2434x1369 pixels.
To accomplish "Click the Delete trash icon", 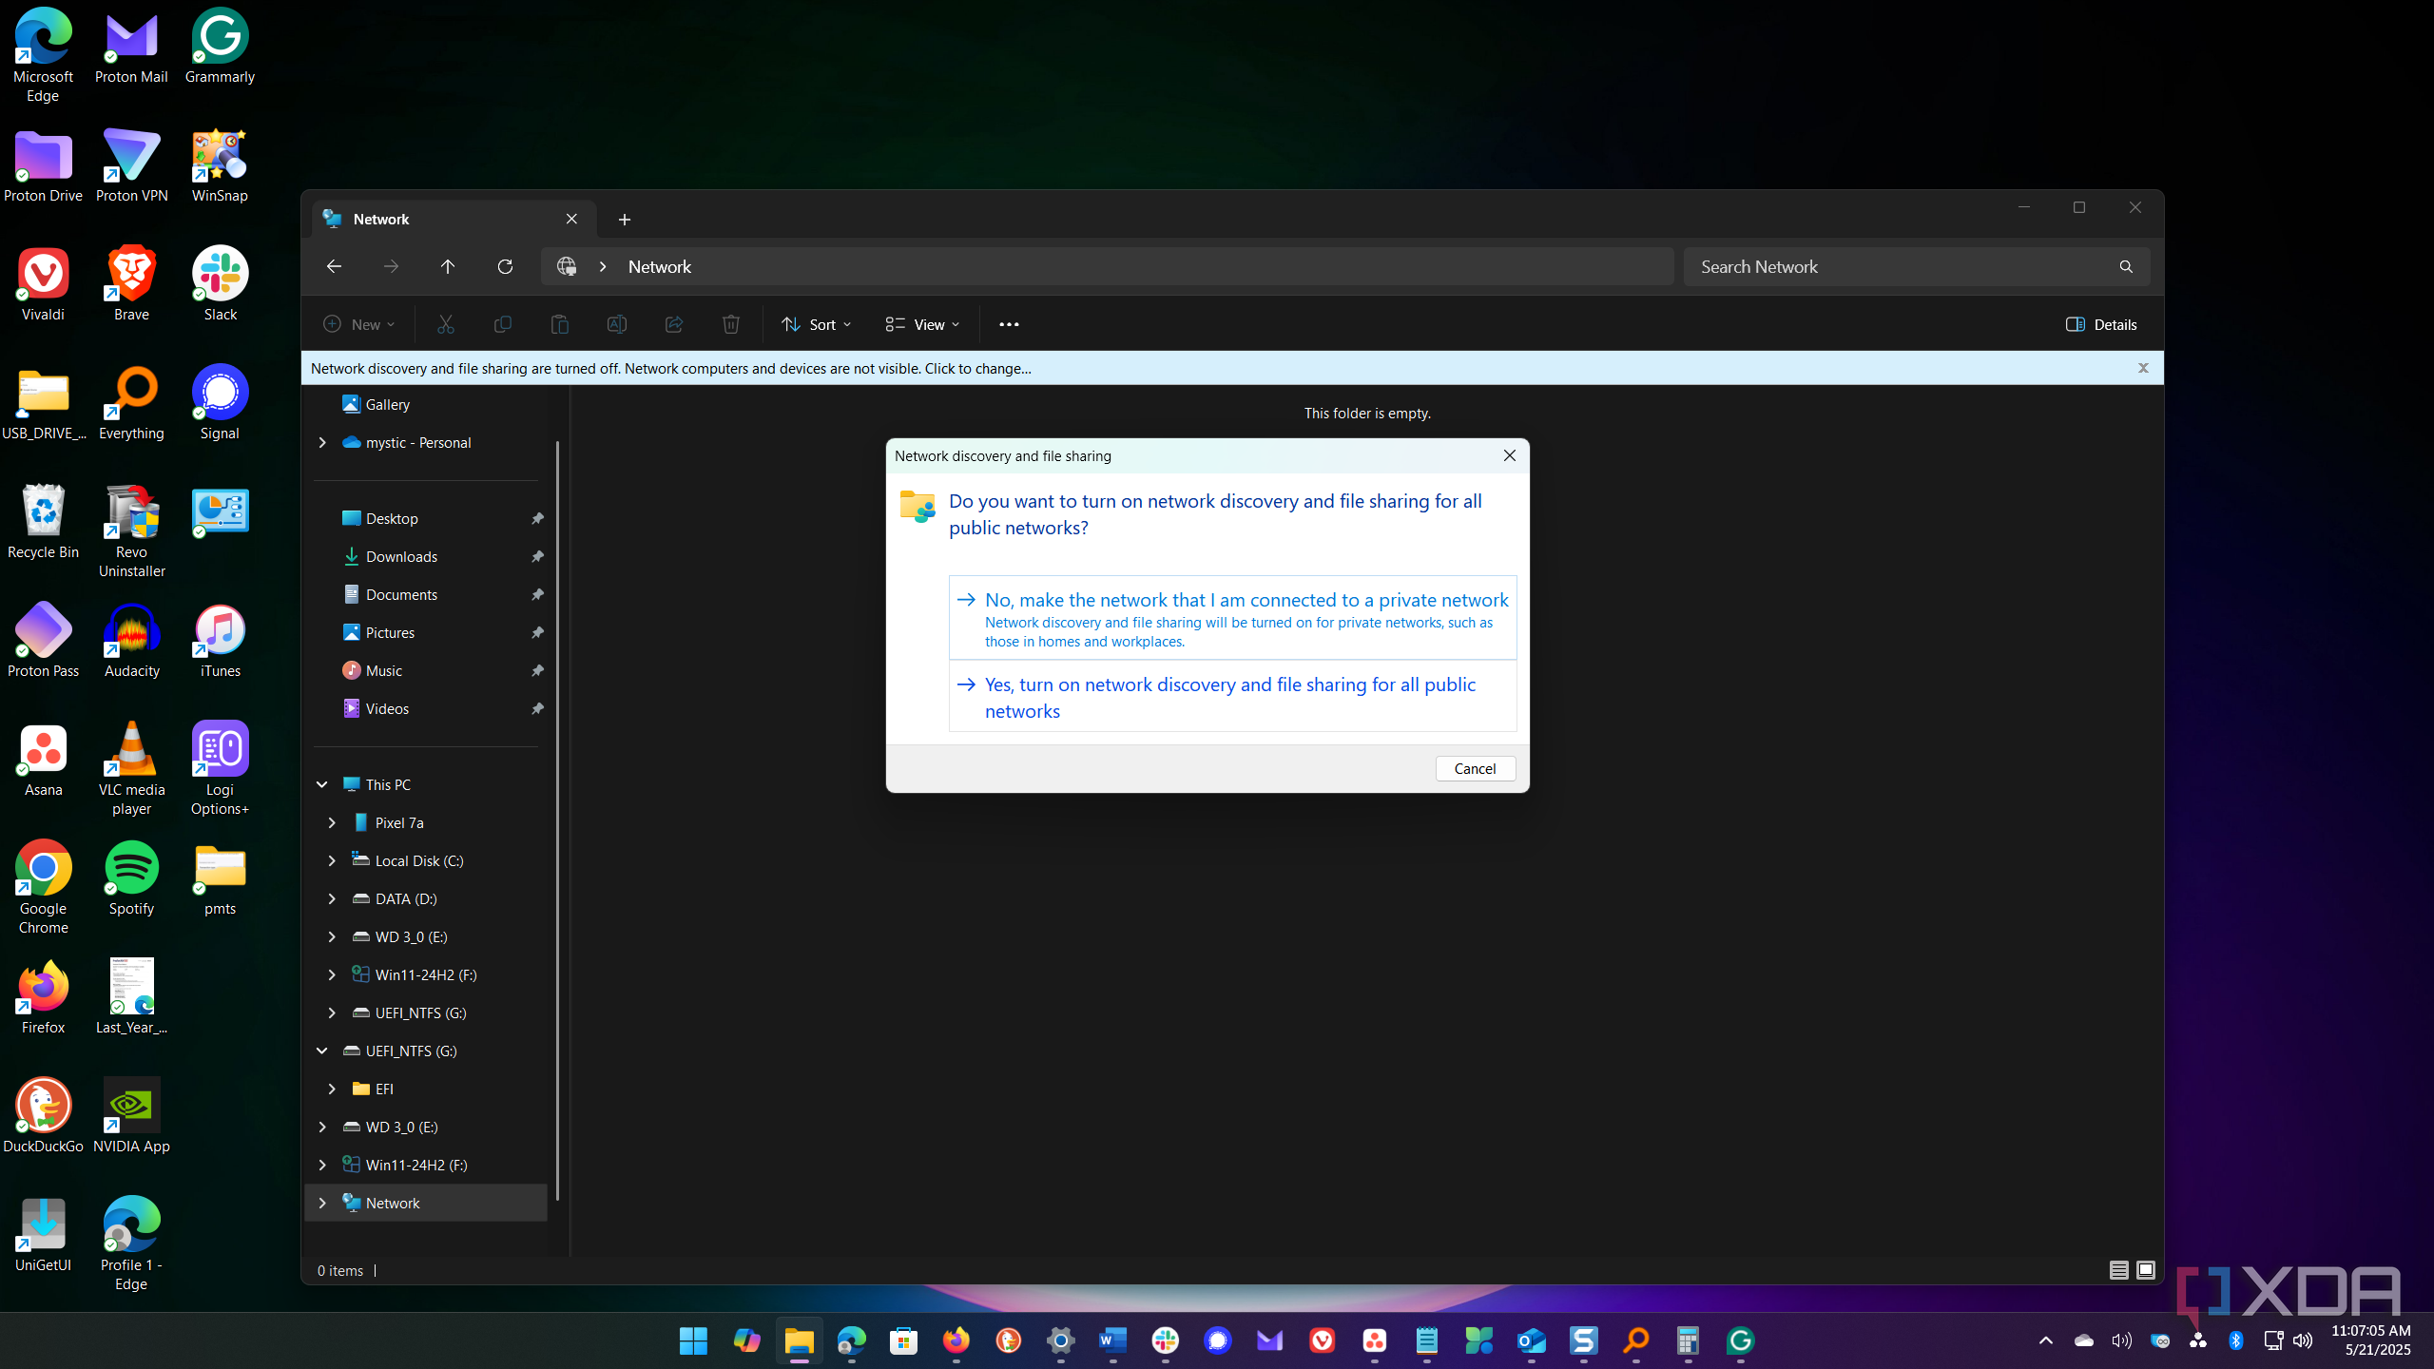I will [x=730, y=324].
